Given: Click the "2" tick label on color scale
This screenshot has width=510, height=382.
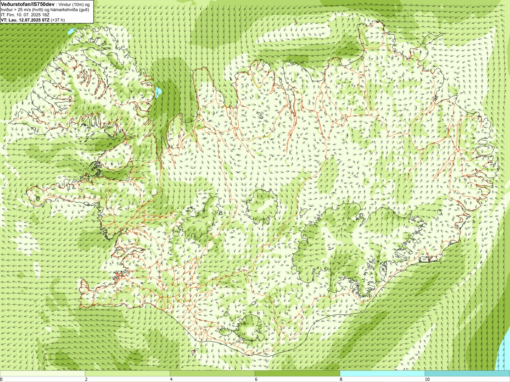Looking at the screenshot, I should [x=86, y=379].
